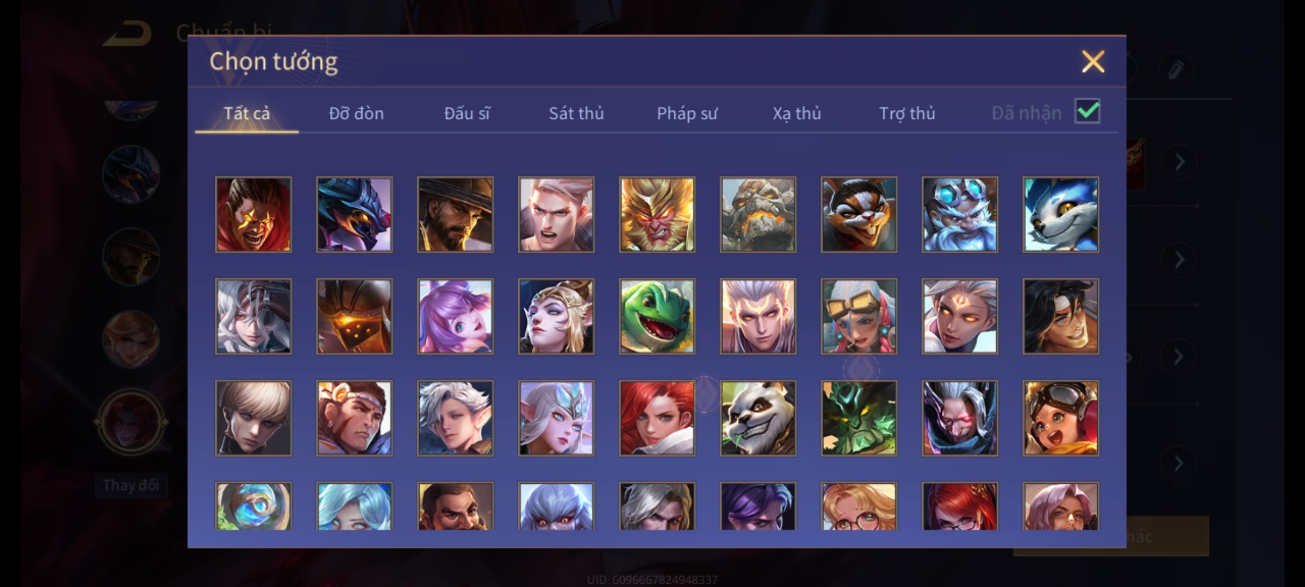
Task: Select the green chameleon hero portrait
Action: click(657, 316)
